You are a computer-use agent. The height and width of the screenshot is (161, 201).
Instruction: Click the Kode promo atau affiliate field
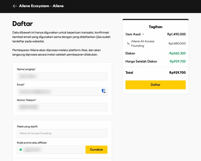coord(51,149)
